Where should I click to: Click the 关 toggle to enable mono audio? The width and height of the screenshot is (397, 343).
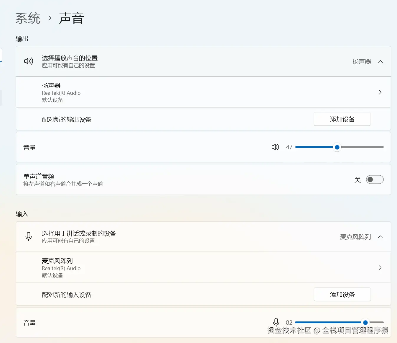pyautogui.click(x=375, y=179)
